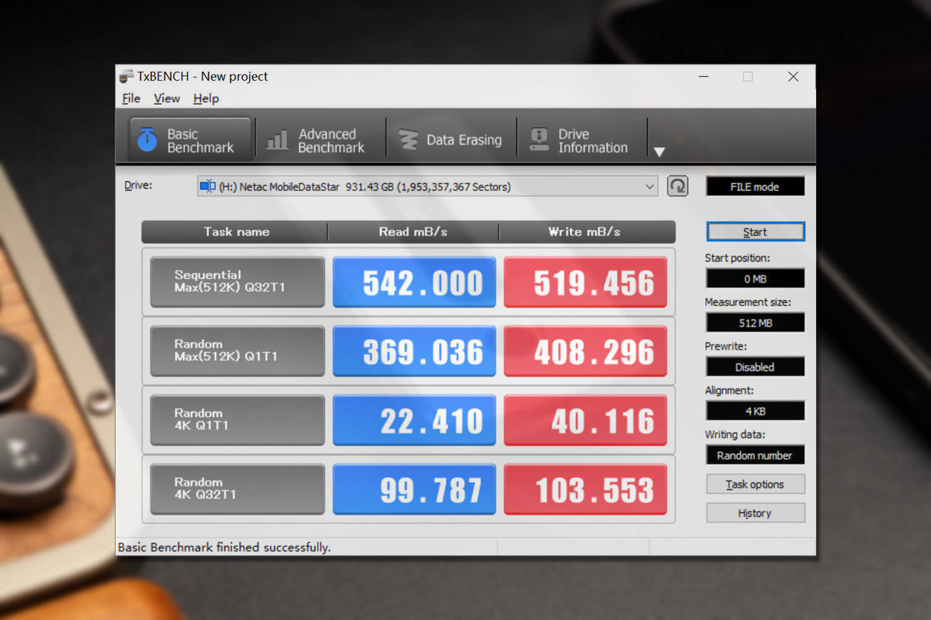Change the Disabled prewrite setting

755,366
